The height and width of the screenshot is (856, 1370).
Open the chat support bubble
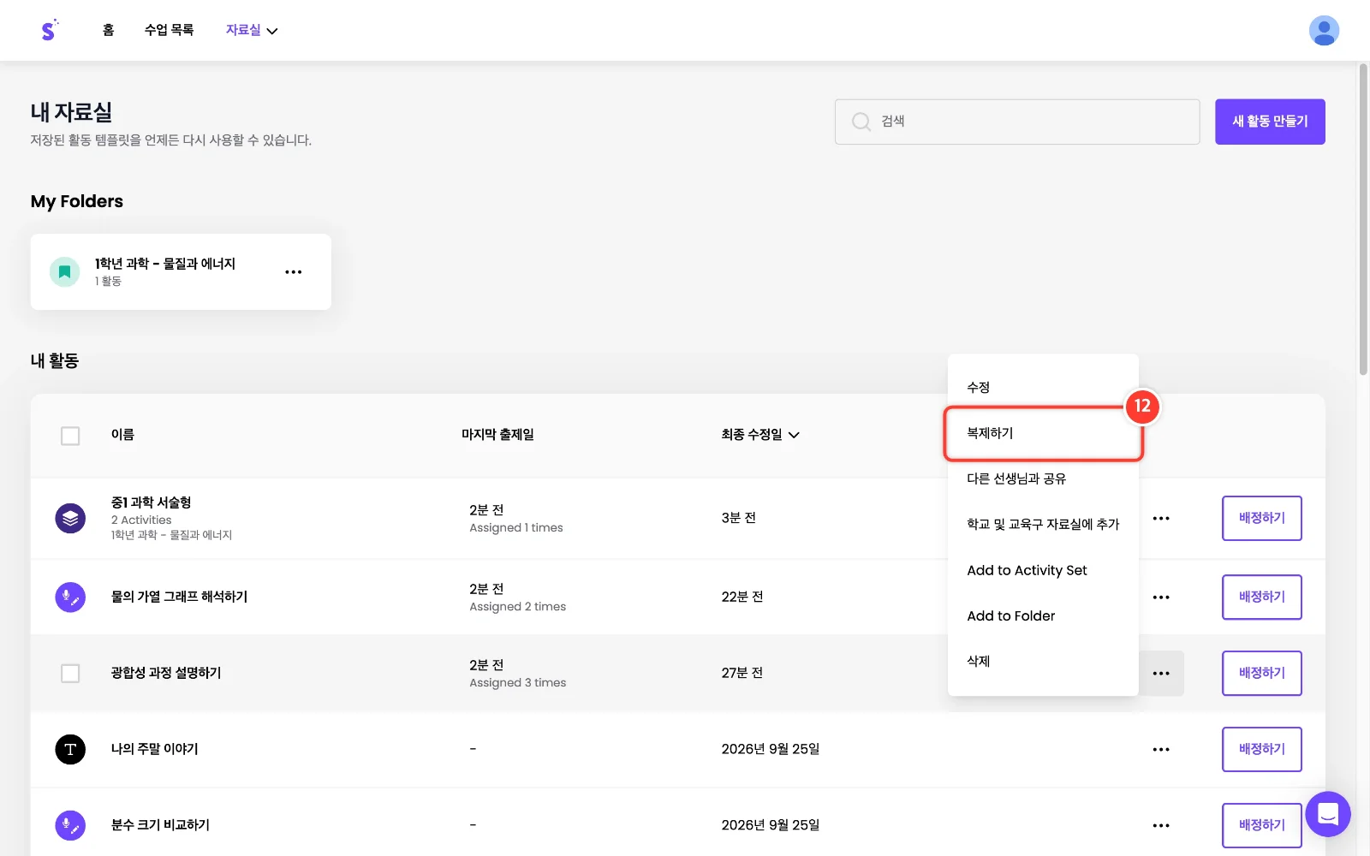1328,814
